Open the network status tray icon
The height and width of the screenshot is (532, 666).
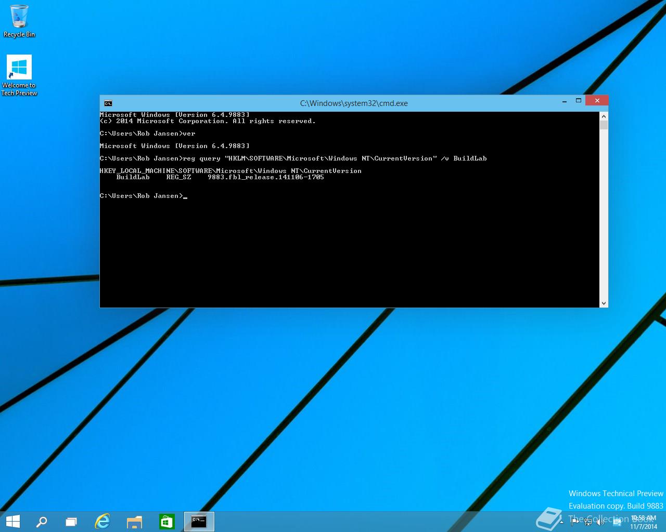point(587,522)
